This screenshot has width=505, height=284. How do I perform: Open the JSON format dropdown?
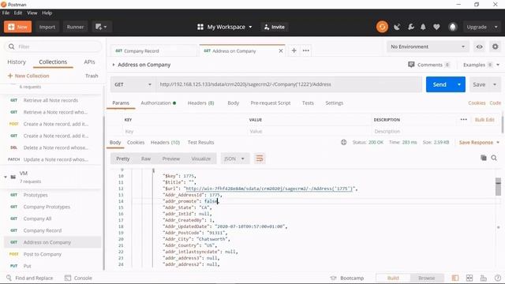pyautogui.click(x=234, y=159)
